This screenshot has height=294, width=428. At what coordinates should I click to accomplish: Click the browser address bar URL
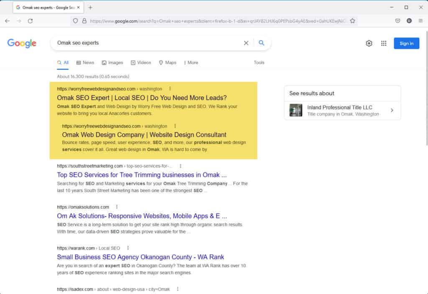click(217, 21)
